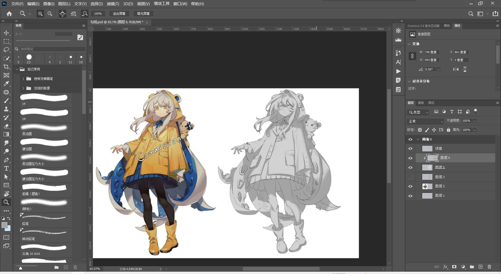Select the Eraser tool
This screenshot has width=501, height=274.
pyautogui.click(x=6, y=126)
